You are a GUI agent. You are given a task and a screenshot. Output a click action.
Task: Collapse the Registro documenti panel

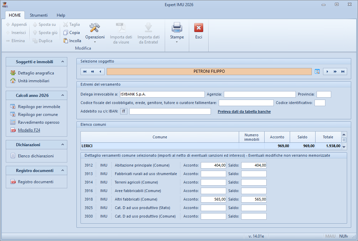click(x=62, y=171)
